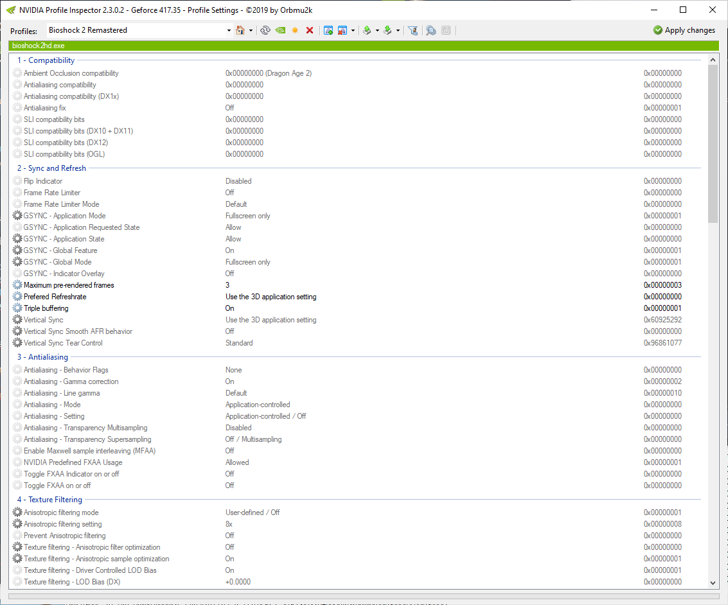This screenshot has width=728, height=605.
Task: Restore profile to NVIDIA defaults green icon
Action: 280,30
